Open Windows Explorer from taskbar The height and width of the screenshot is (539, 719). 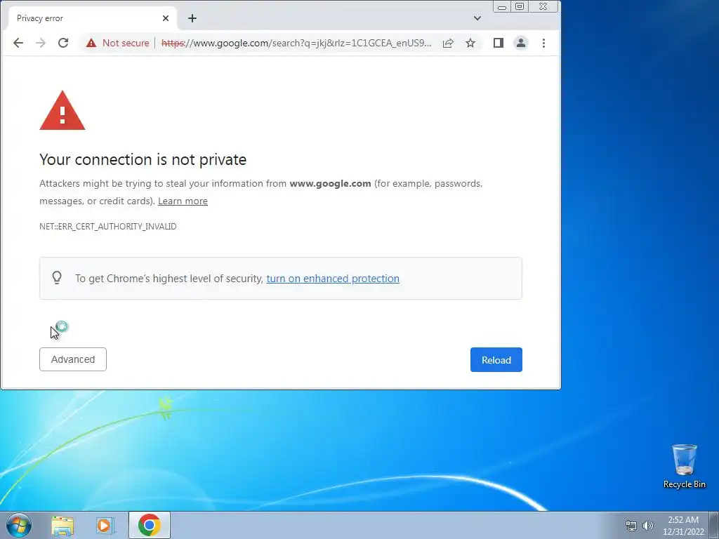(62, 526)
